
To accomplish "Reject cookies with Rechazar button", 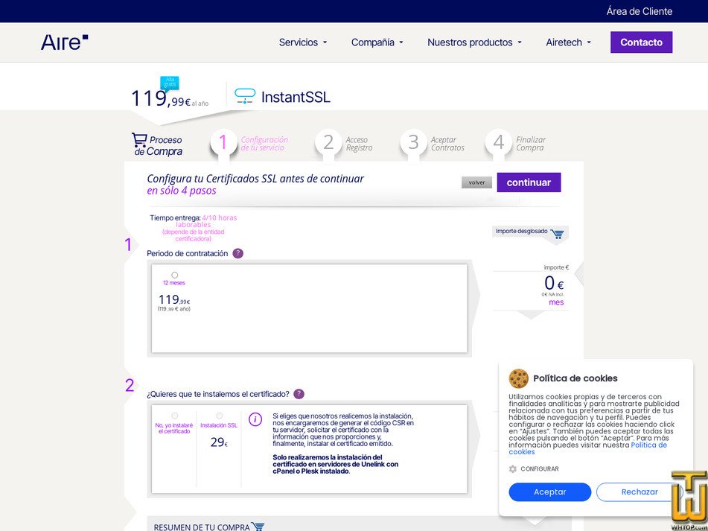I will tap(640, 492).
